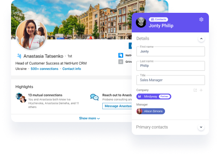Click the Highlights section heading
Image resolution: width=220 pixels, height=157 pixels.
point(24,87)
